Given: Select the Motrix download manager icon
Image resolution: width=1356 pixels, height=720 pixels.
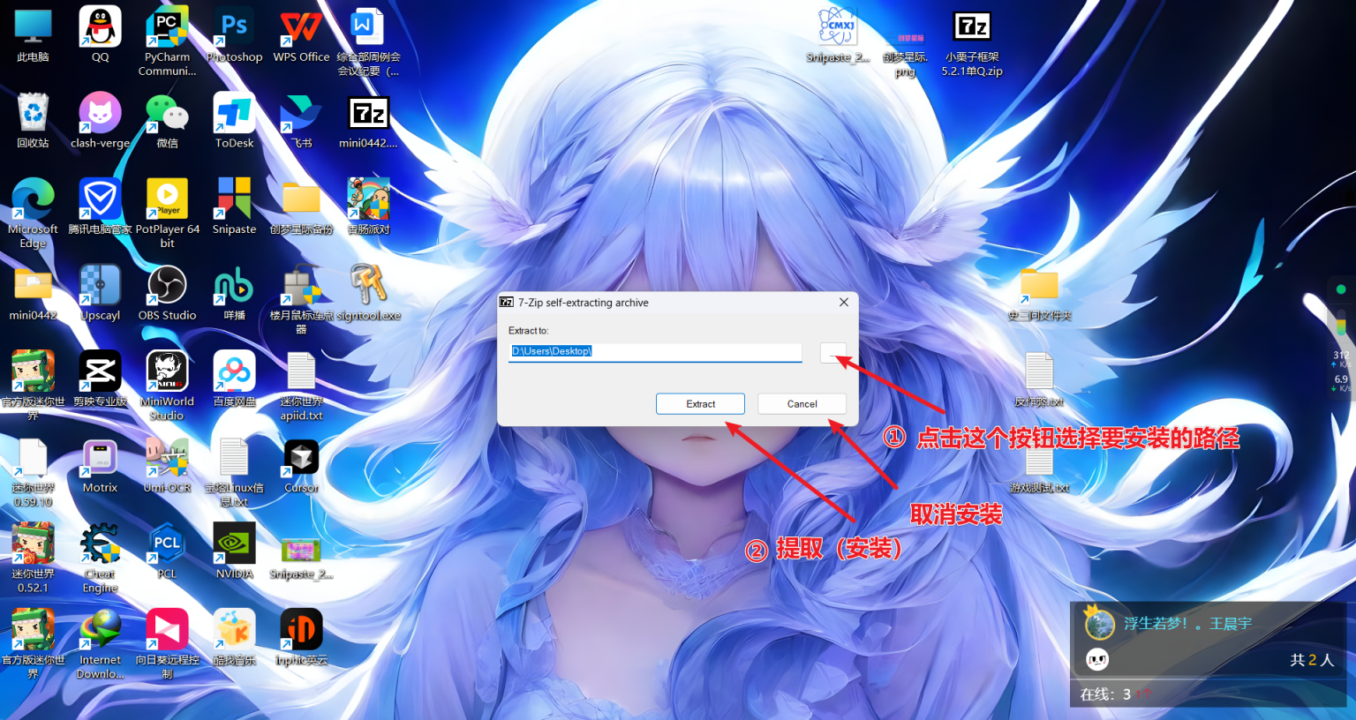Looking at the screenshot, I should click(100, 466).
